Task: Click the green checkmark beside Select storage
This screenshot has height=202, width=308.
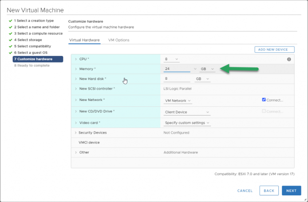Action: 11,40
